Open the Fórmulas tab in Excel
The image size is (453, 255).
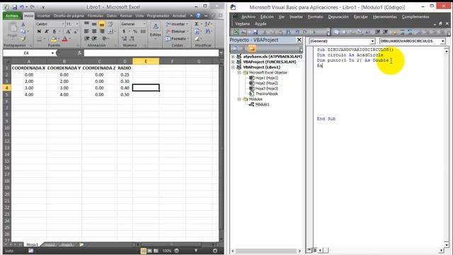(96, 16)
